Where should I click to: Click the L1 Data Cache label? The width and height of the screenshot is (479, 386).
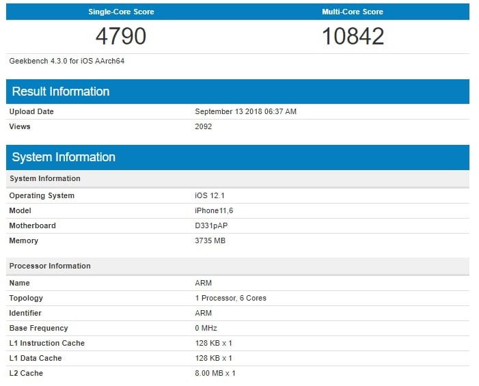tap(36, 358)
